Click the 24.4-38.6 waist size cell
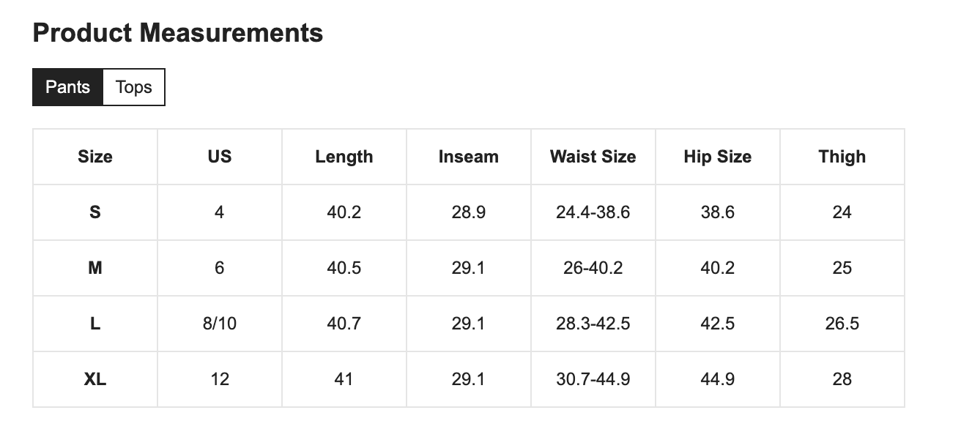 click(x=593, y=212)
